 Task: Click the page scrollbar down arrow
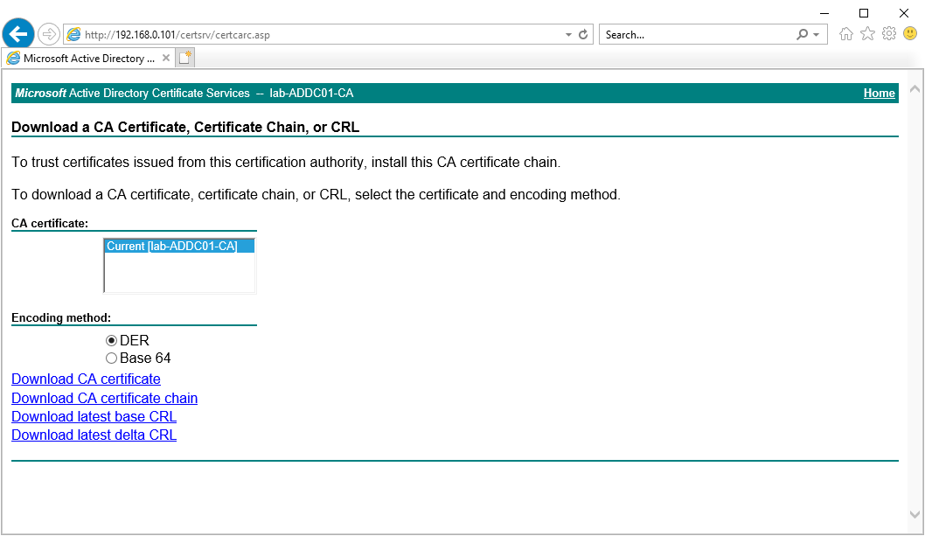coord(915,515)
